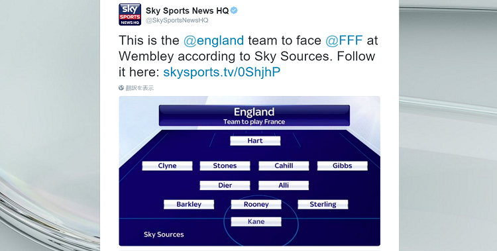Select the Alli player label
Viewport: 497px width, 251px height.
click(284, 185)
